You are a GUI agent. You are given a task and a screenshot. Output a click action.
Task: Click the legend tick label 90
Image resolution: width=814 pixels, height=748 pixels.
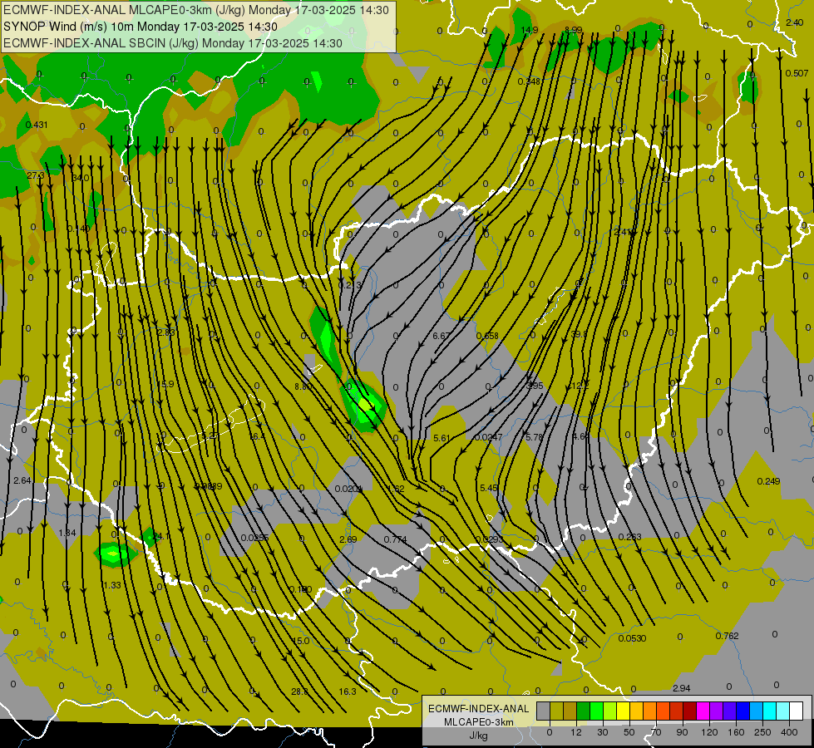[x=682, y=732]
